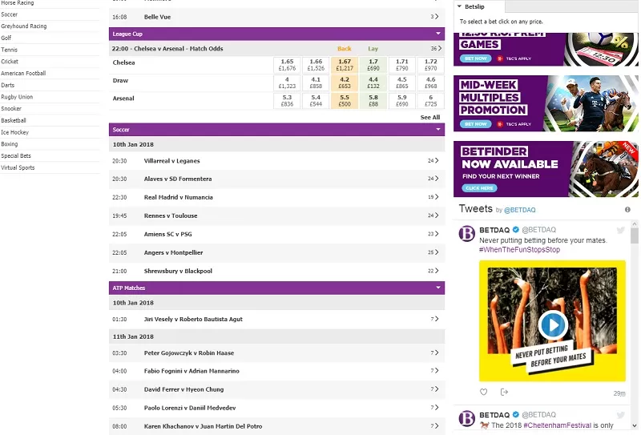This screenshot has height=435, width=641.
Task: Share the first BETDAQ tweet
Action: click(x=504, y=392)
